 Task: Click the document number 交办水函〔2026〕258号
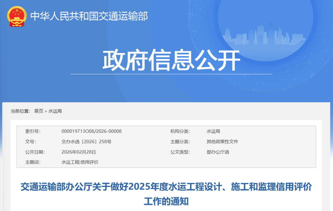86,142
